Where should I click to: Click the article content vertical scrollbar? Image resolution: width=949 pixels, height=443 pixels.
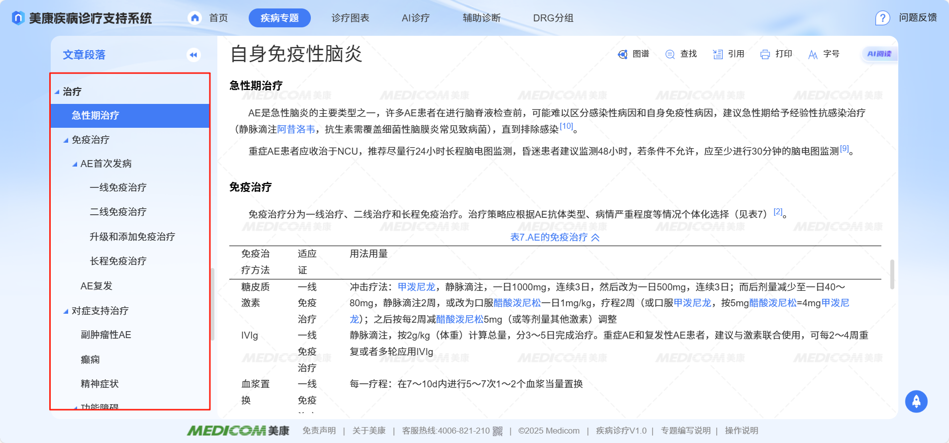click(892, 274)
